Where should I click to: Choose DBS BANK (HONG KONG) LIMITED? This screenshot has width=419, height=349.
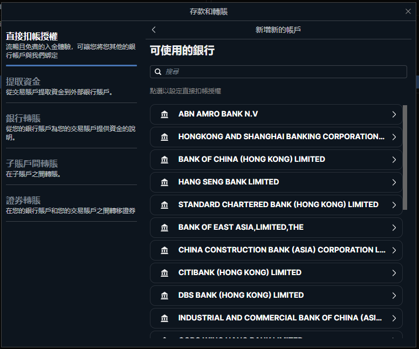pyautogui.click(x=276, y=296)
